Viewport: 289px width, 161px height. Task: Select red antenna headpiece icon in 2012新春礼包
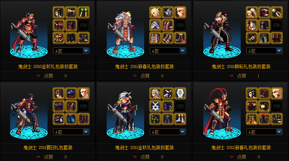tap(264, 93)
